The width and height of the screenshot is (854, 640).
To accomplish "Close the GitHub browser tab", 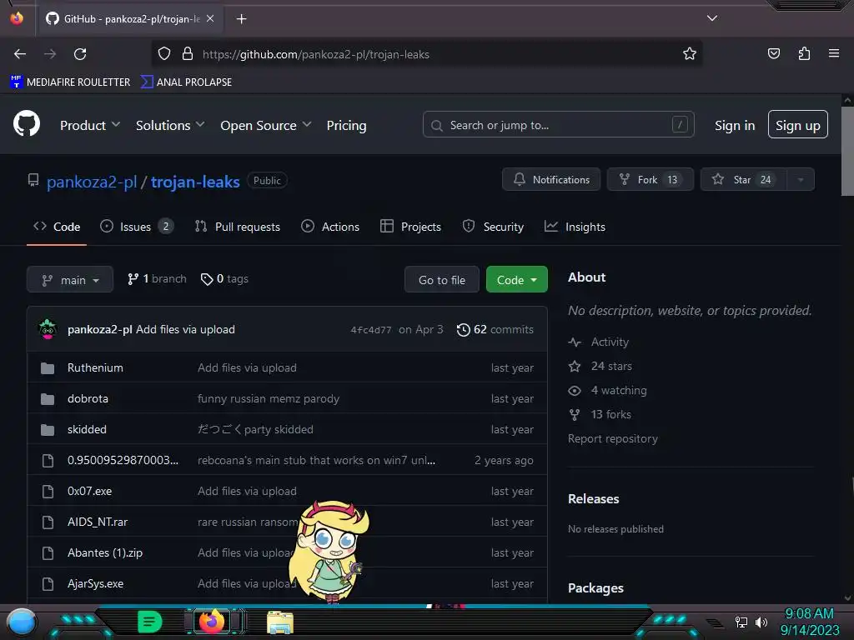I will click(210, 18).
